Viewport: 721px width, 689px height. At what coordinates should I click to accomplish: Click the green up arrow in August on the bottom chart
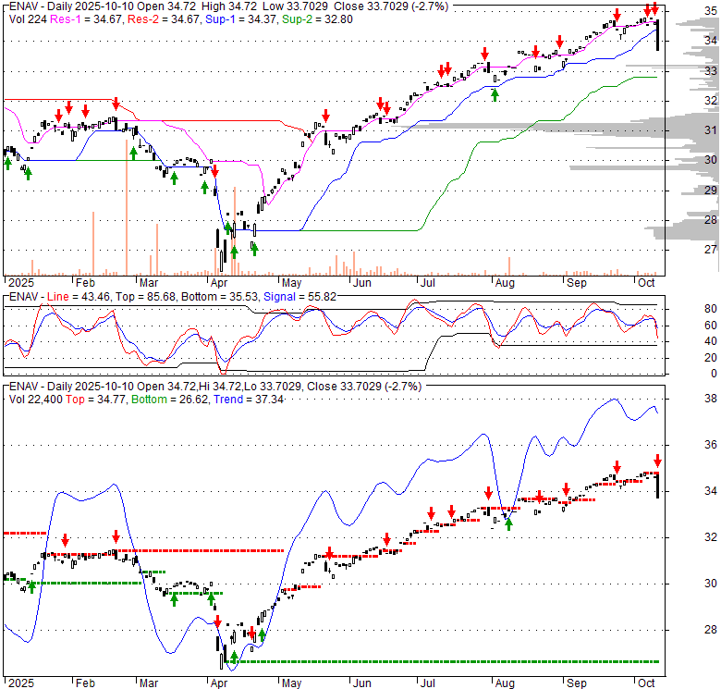pyautogui.click(x=507, y=524)
